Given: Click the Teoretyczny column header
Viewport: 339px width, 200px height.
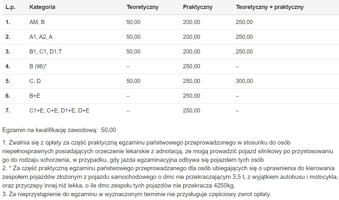Looking at the screenshot, I should tap(142, 7).
